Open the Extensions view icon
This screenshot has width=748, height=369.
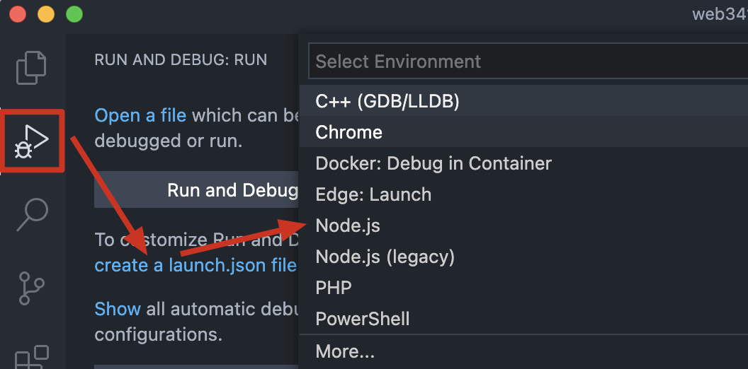(33, 357)
